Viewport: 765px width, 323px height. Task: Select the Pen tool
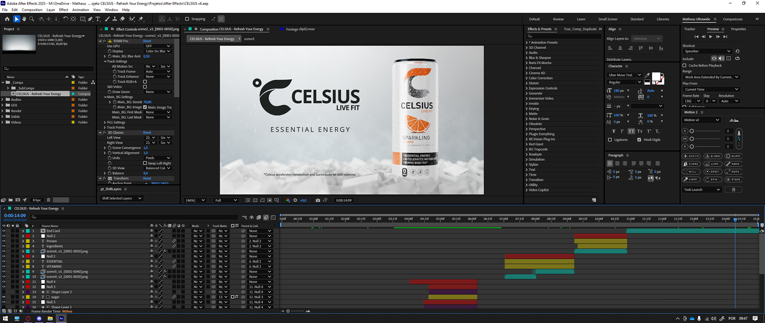(x=90, y=19)
